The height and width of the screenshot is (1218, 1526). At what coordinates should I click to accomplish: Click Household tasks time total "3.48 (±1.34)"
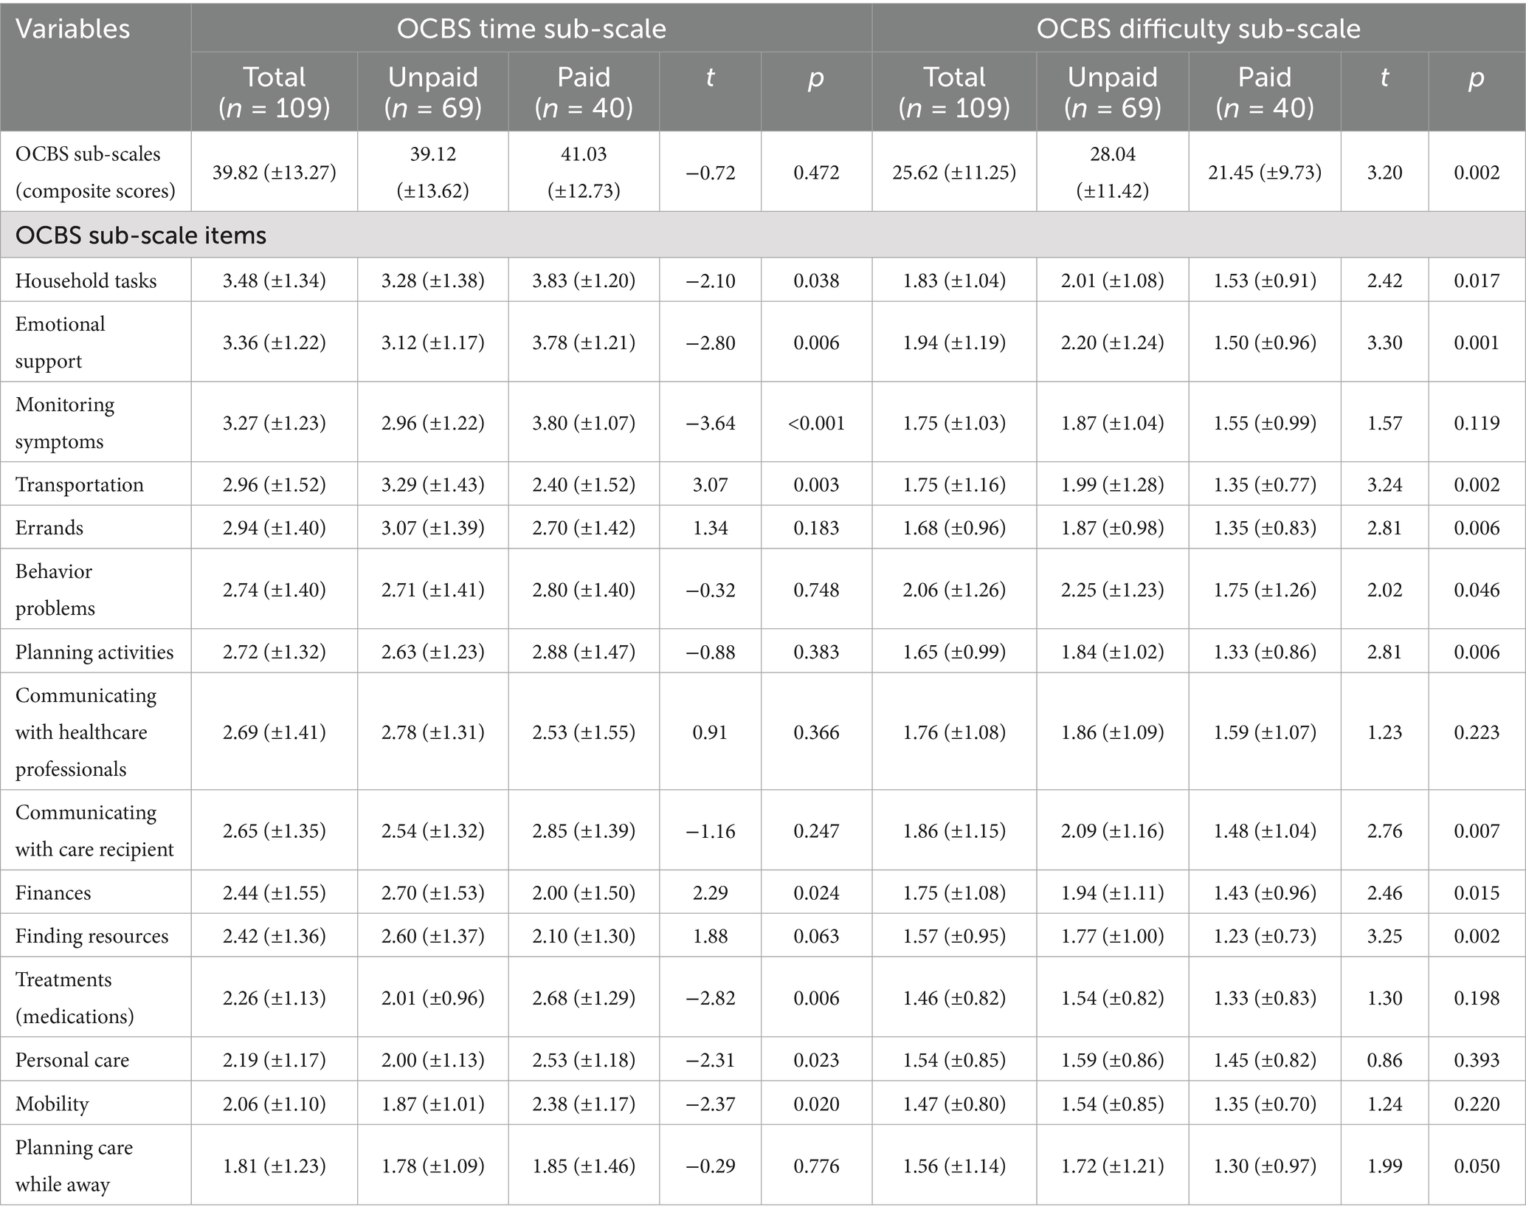[x=275, y=281]
